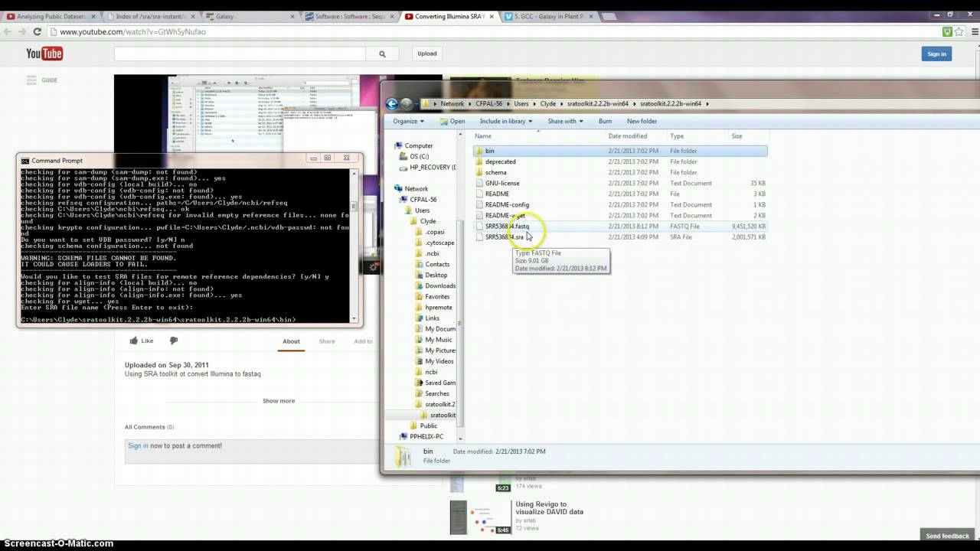
Task: Click inside the YouTube search field
Action: (x=240, y=54)
